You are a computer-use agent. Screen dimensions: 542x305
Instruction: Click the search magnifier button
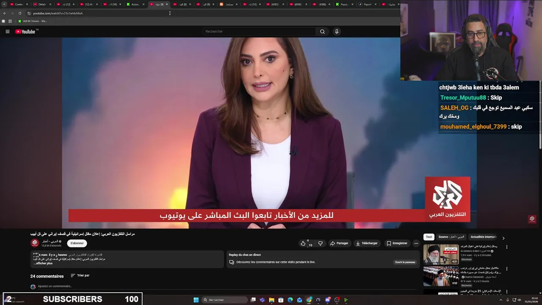[322, 31]
